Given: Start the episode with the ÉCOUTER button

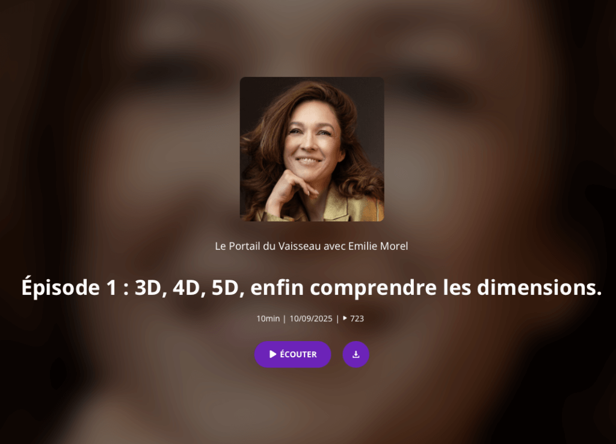Looking at the screenshot, I should 293,354.
